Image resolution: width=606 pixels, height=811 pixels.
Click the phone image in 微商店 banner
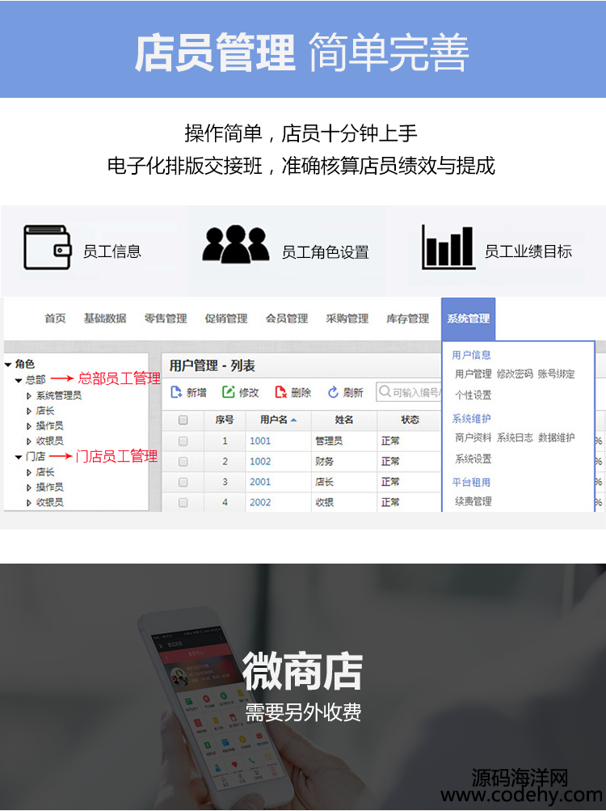coord(215,706)
